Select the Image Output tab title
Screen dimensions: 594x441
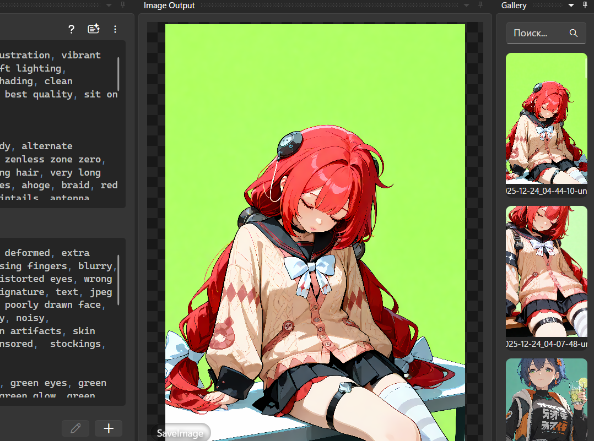tap(169, 6)
